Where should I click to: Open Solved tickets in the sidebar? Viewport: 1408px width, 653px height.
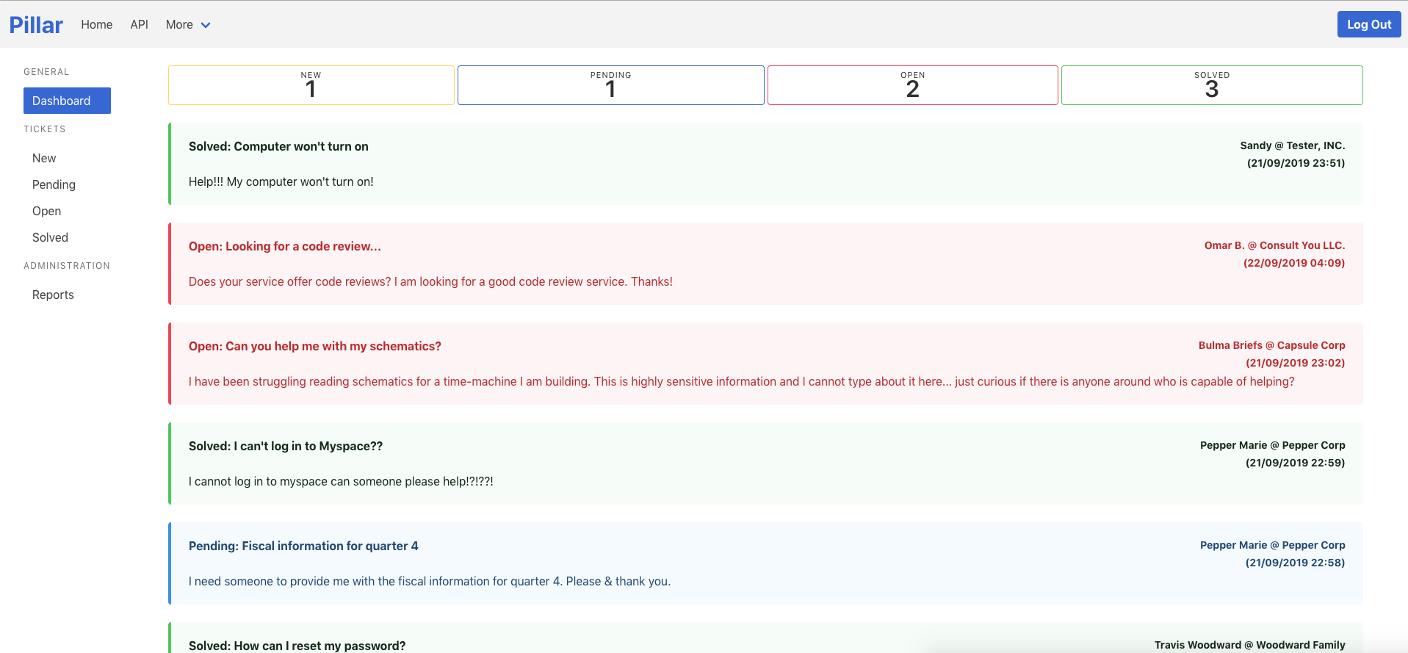50,237
